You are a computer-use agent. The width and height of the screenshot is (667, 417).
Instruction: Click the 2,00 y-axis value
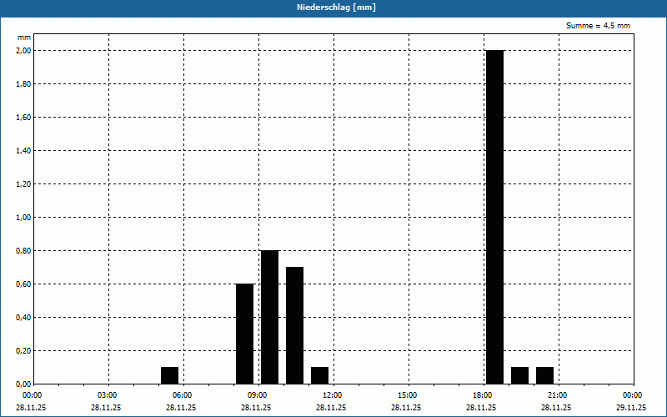23,51
